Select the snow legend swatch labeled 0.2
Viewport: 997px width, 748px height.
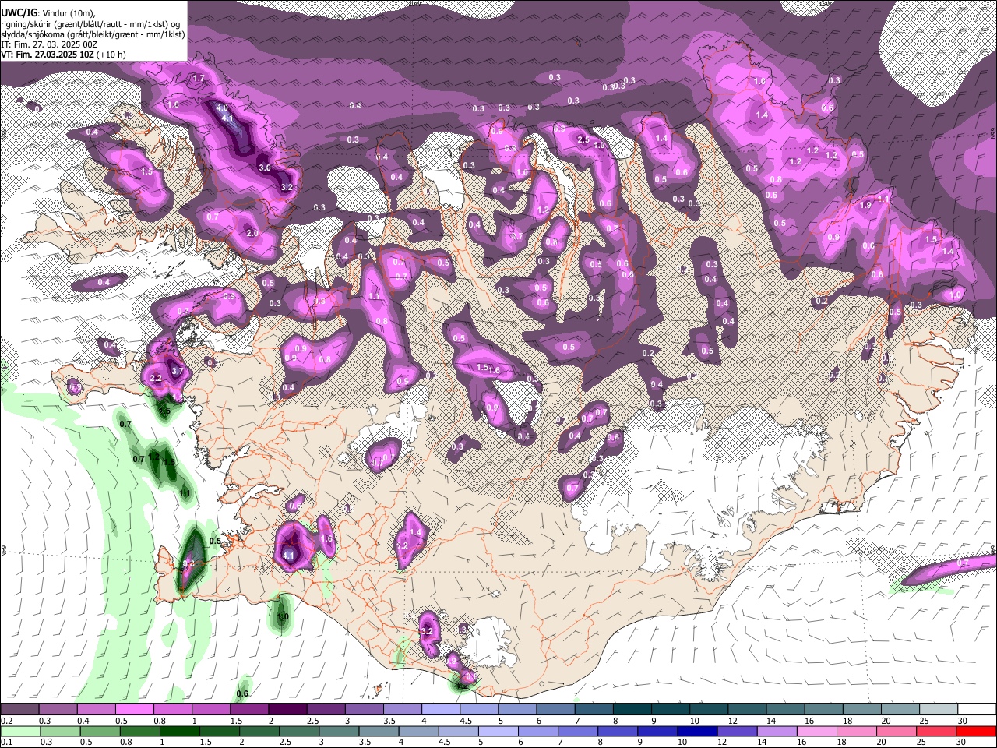(19, 710)
